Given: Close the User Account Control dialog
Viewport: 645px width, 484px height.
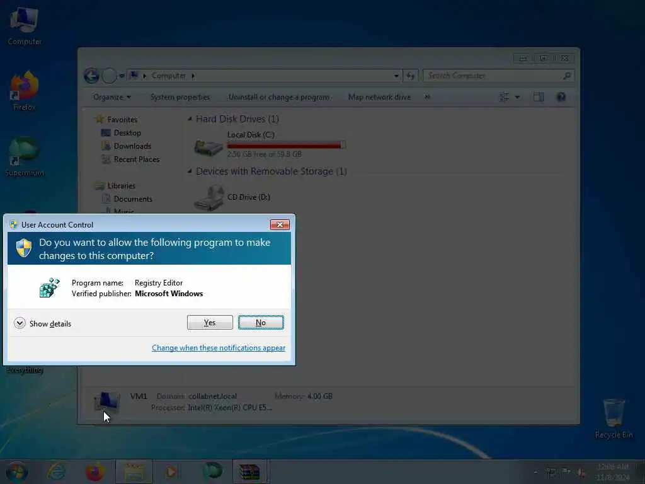Looking at the screenshot, I should pyautogui.click(x=280, y=224).
